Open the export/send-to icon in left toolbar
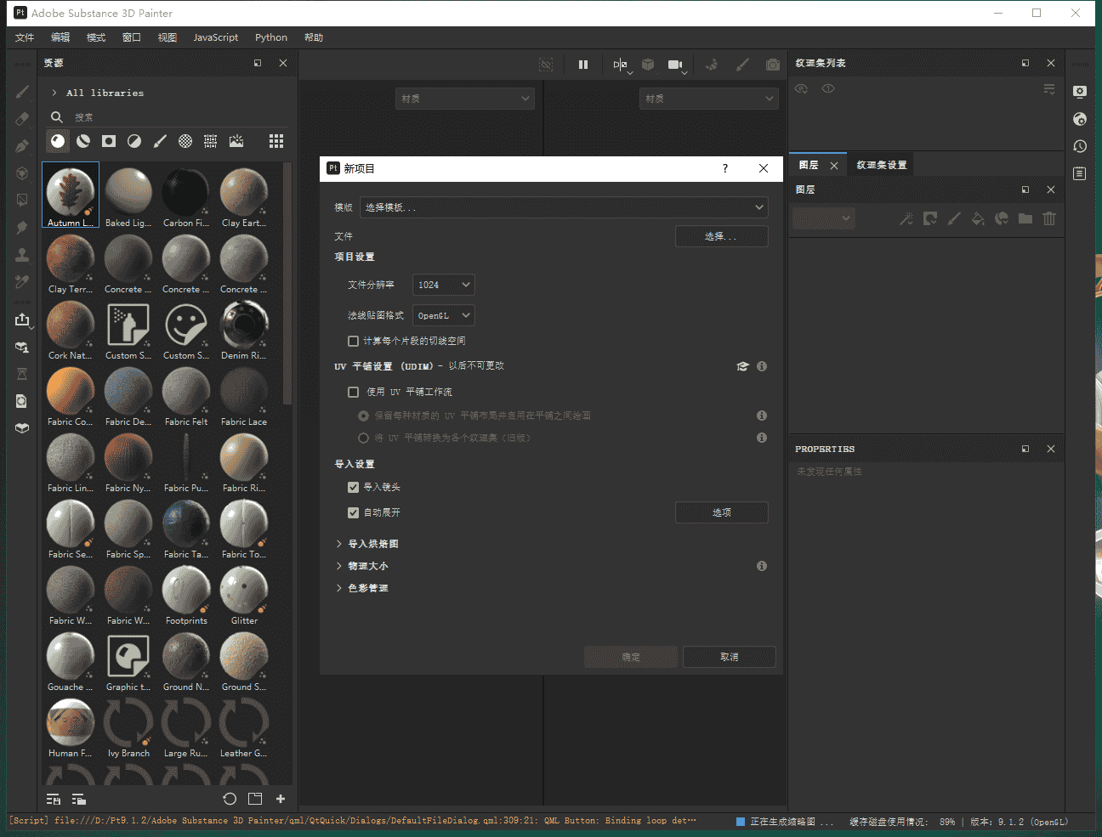Screen dimensions: 1102x837 pyautogui.click(x=22, y=320)
